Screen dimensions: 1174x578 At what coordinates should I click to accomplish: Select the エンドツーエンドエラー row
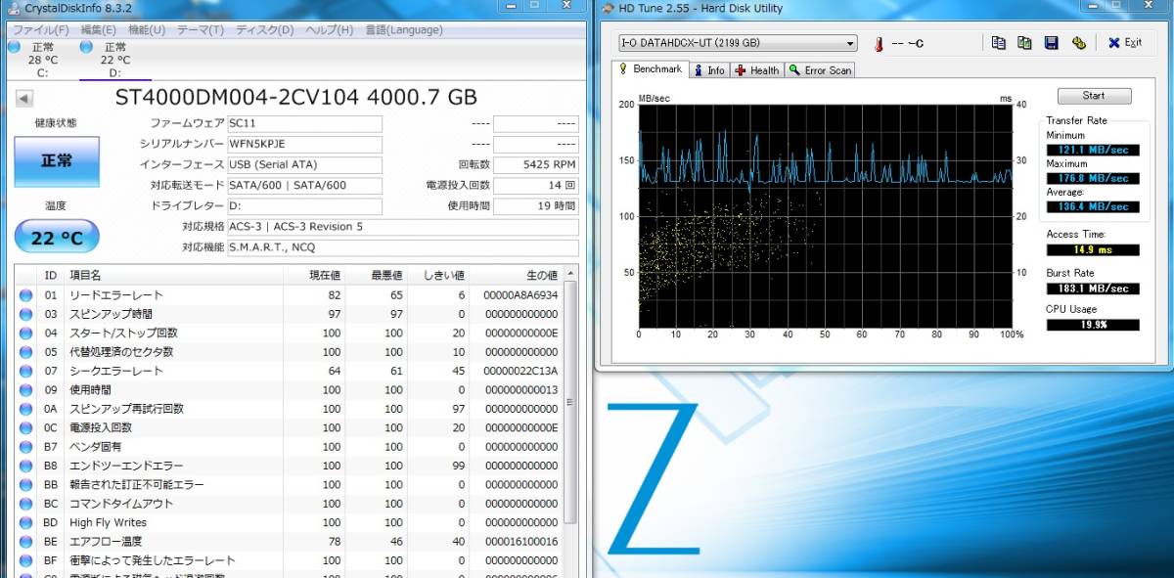tap(290, 466)
